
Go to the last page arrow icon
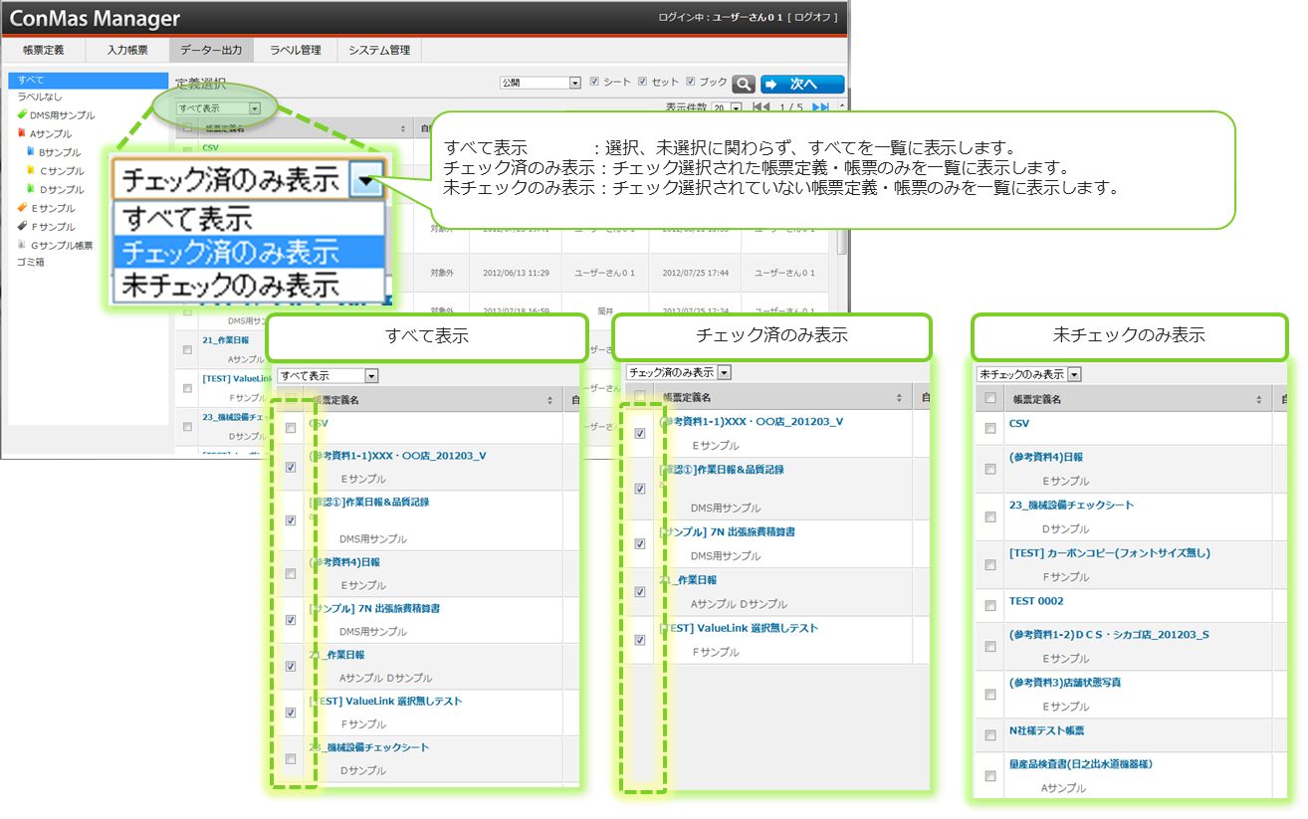(821, 107)
